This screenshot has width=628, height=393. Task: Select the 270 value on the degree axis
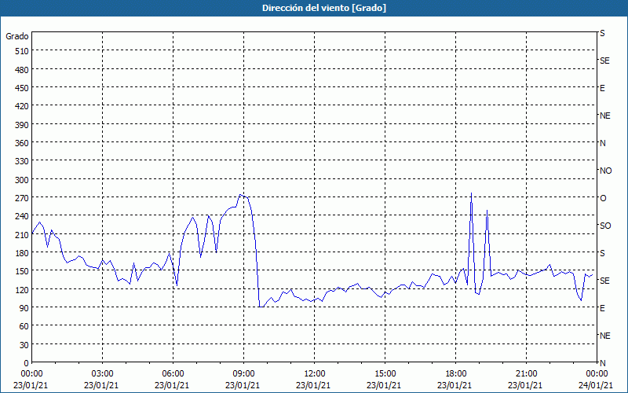(x=22, y=198)
